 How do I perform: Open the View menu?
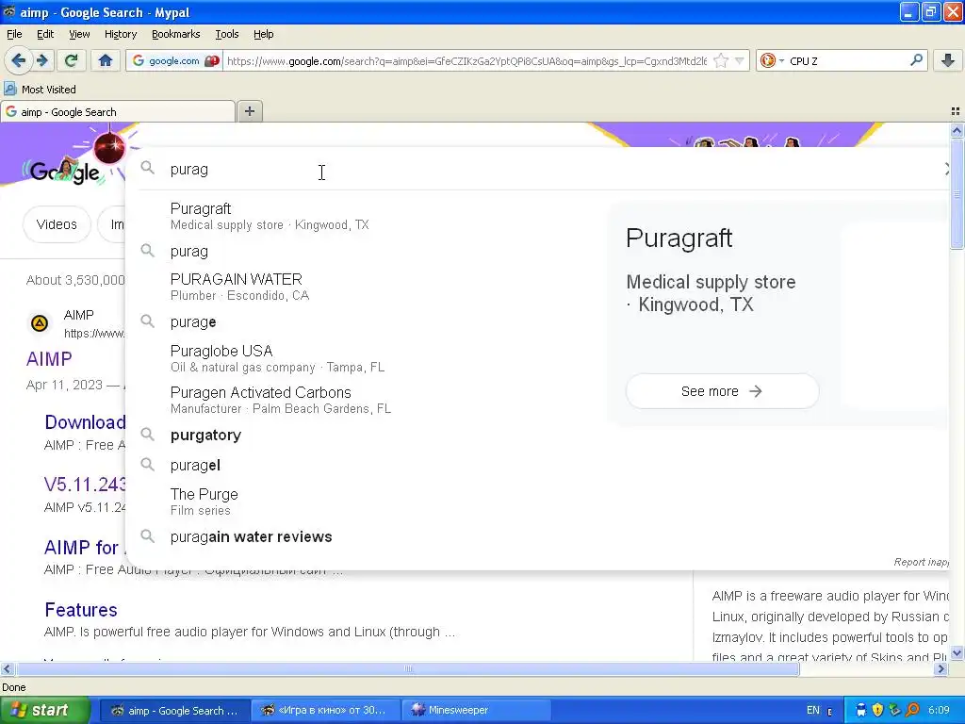[x=79, y=34]
